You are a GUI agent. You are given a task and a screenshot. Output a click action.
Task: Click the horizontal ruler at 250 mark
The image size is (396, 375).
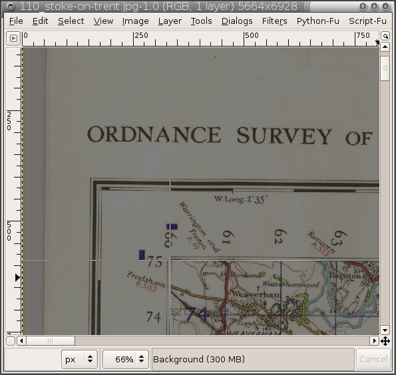tap(134, 39)
